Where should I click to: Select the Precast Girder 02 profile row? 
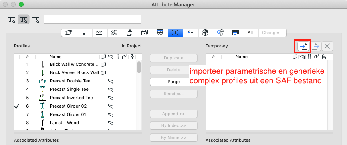[75, 106]
